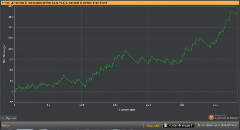Select the HoldemManager2 database name
The image size is (240, 130).
tap(180, 126)
